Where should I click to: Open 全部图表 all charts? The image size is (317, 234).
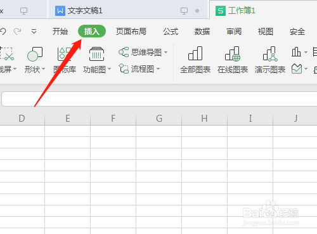coord(195,60)
